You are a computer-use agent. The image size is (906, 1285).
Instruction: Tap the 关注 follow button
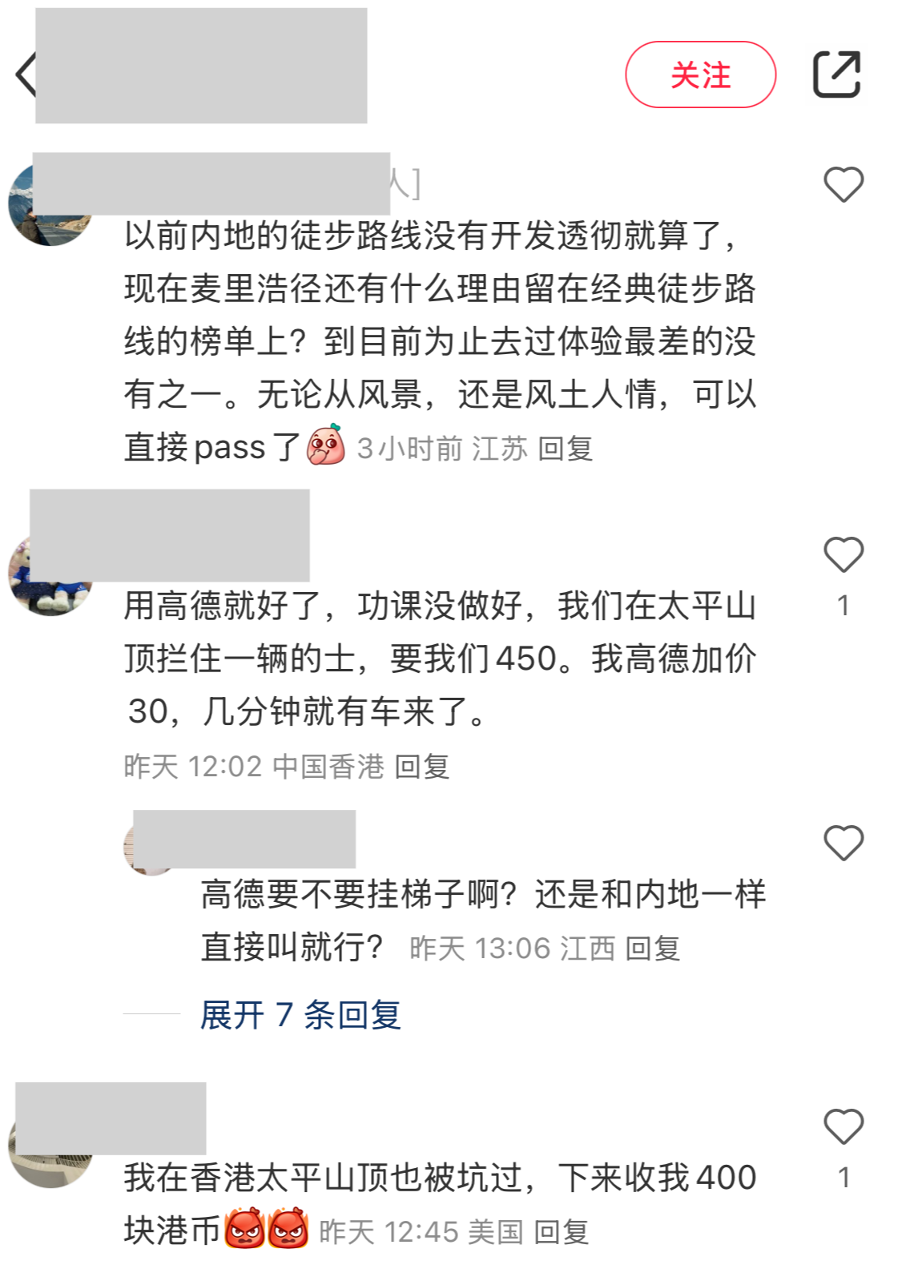click(x=700, y=75)
